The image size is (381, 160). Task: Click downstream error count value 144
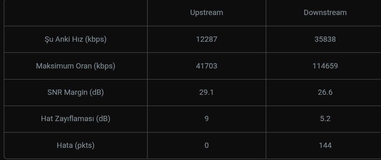325,145
